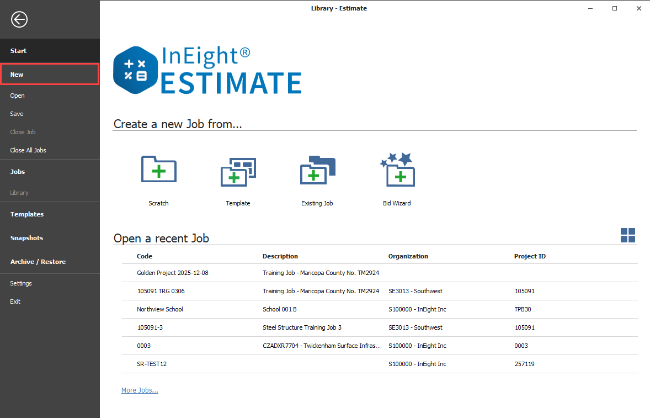The height and width of the screenshot is (418, 650).
Task: Click Save in the left menu
Action: 17,114
